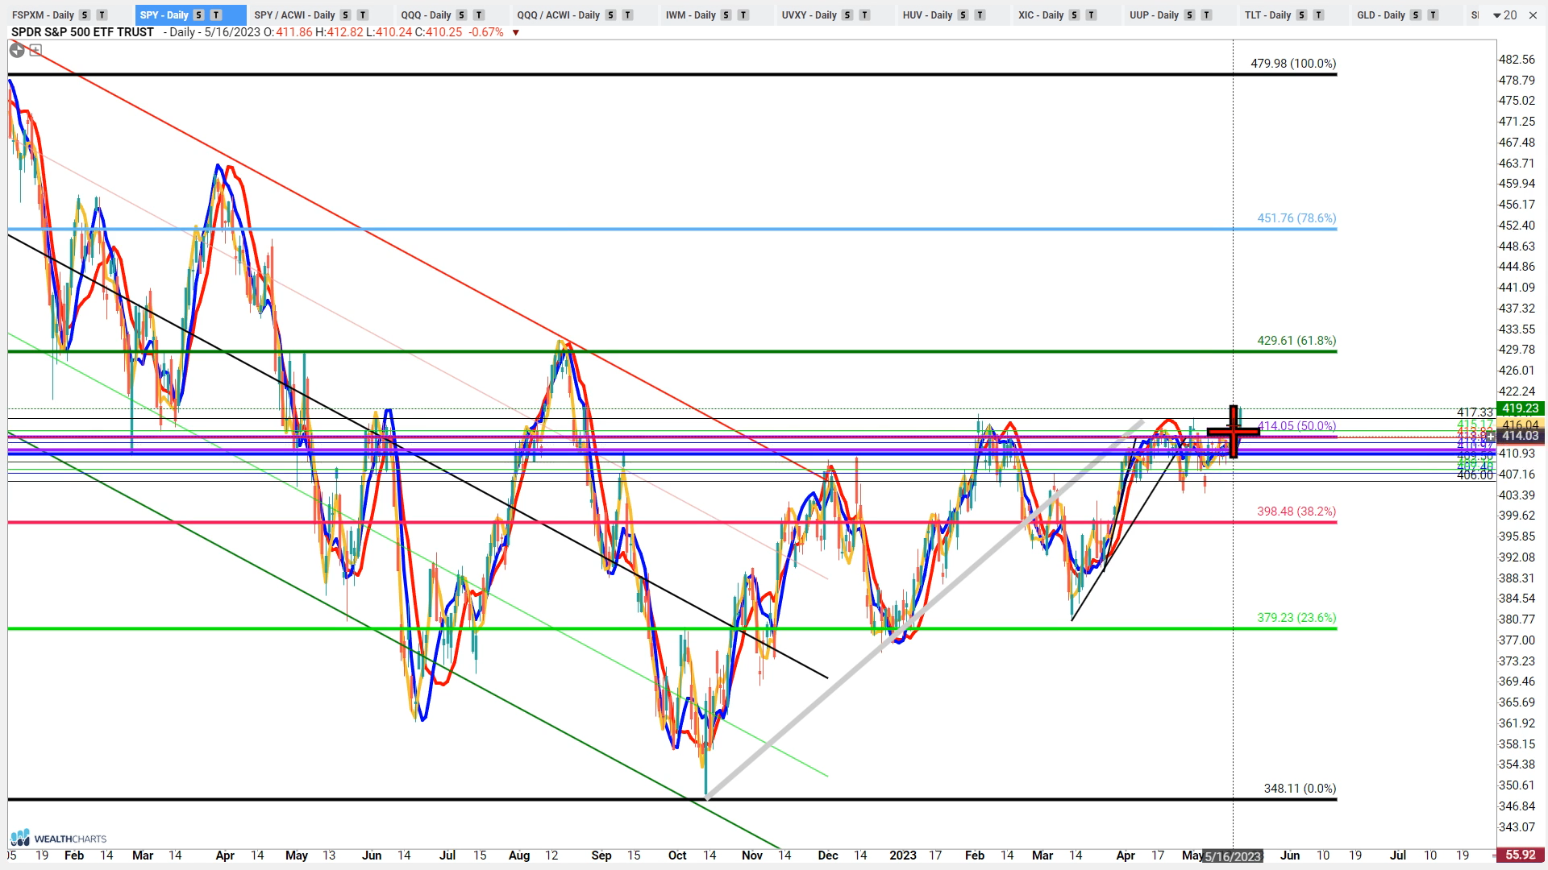Click the round navigation icon at chart corner
1548x870 pixels.
point(17,50)
